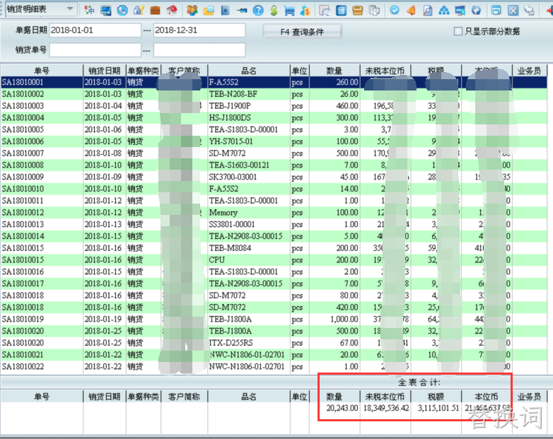Click the blue telephone icon
The width and height of the screenshot is (553, 439).
122,11
